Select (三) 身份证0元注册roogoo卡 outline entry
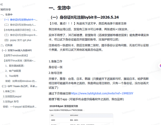 (x=21, y=35)
